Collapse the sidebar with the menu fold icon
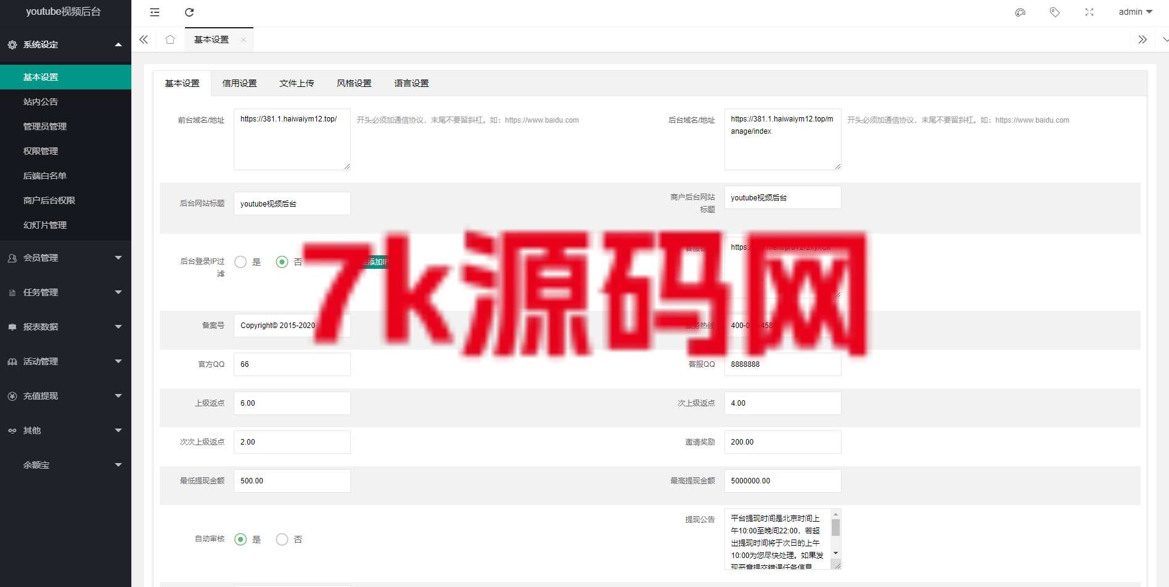This screenshot has width=1169, height=587. [155, 12]
